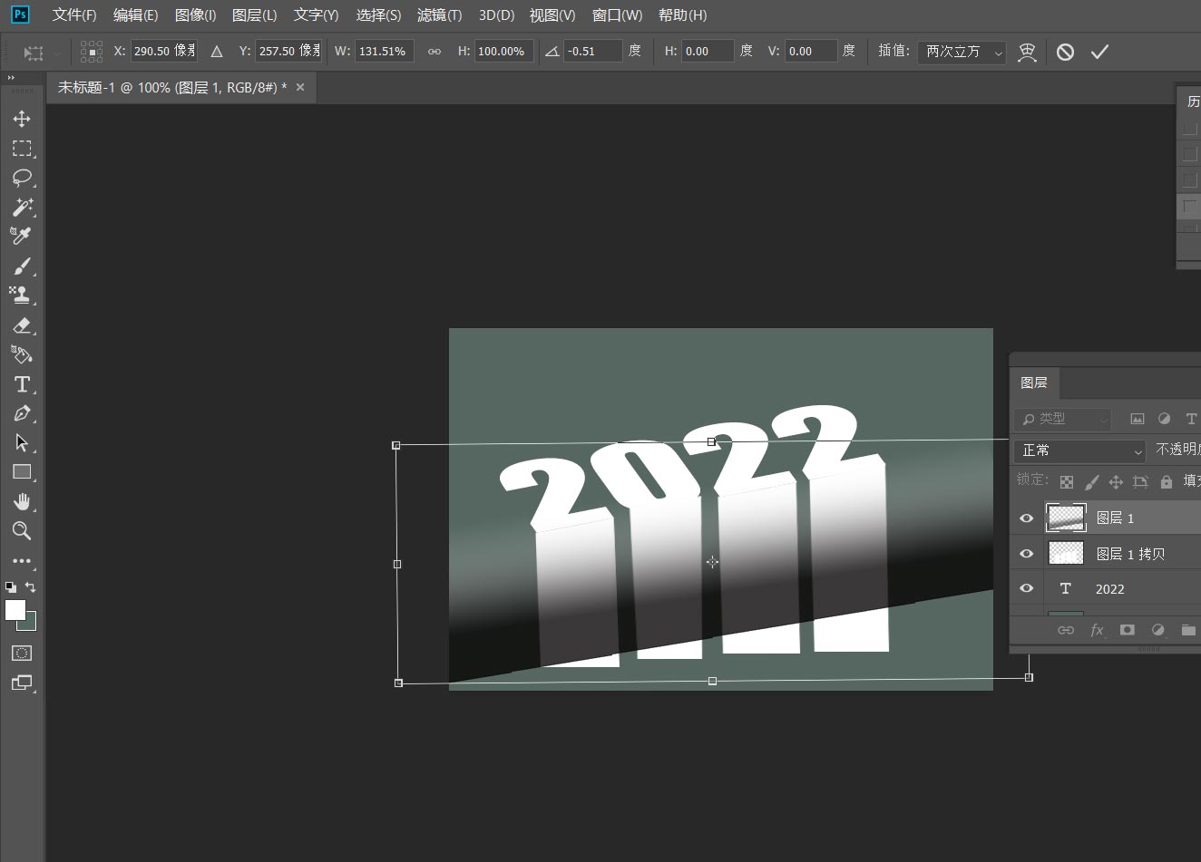Screen dimensions: 1201x862
Task: Lock all with padlock icon
Action: pos(1167,481)
